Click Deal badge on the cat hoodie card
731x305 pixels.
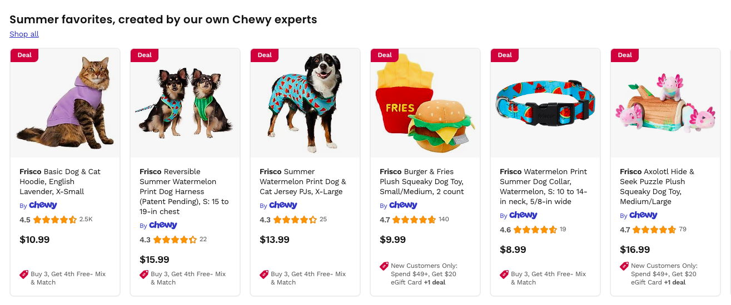click(24, 55)
